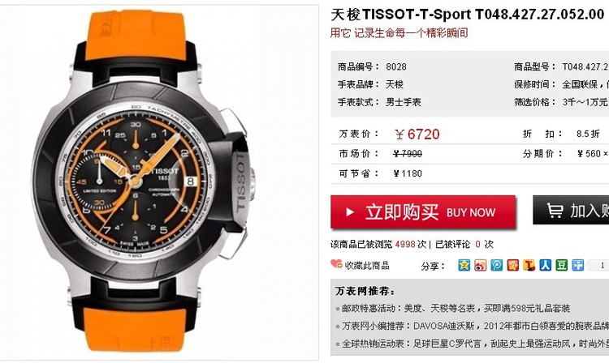Click the ¥6720 price text
This screenshot has height=363, width=609.
point(417,135)
